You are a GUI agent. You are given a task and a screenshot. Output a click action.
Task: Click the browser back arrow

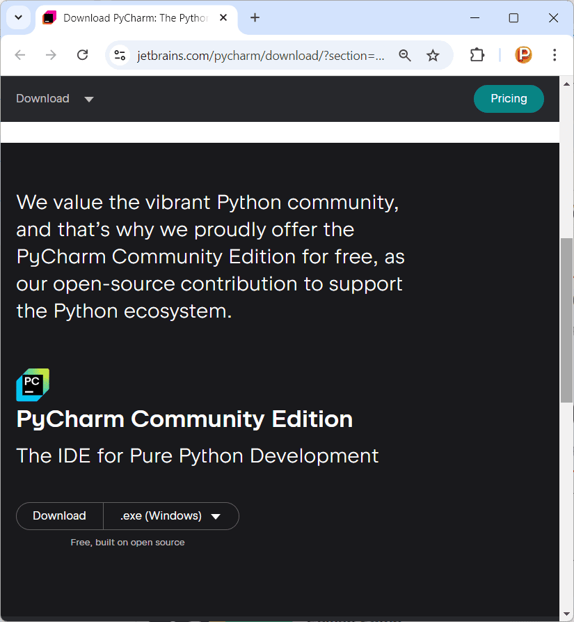pyautogui.click(x=19, y=55)
